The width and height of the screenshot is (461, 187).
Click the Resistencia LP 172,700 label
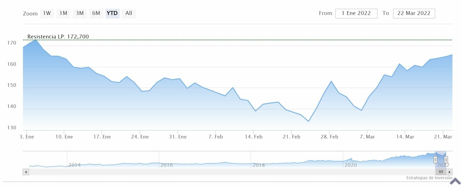coord(58,37)
